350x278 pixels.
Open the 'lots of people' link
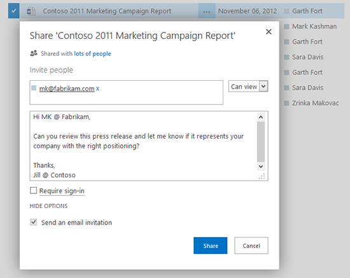(92, 53)
